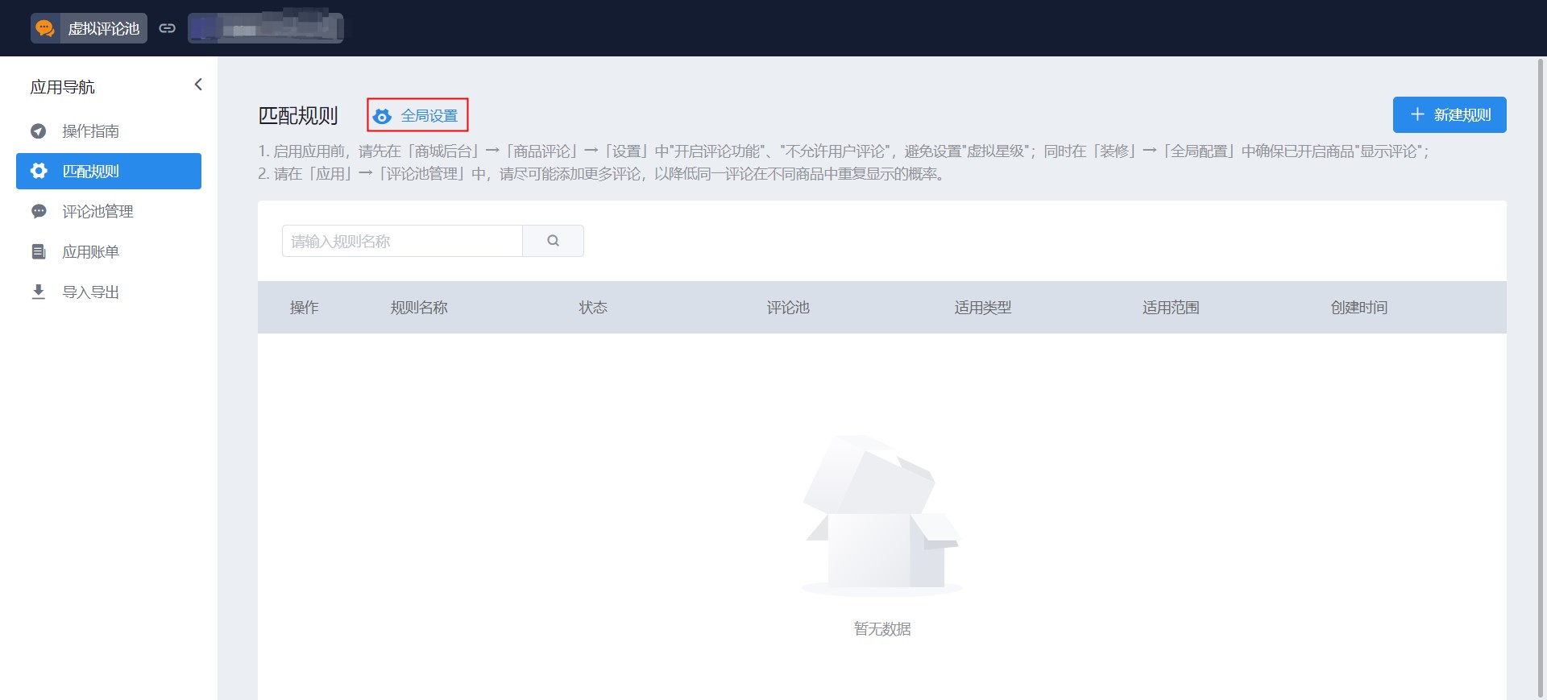Viewport: 1547px width, 700px height.
Task: Click the 导入导出 download icon
Action: click(38, 292)
